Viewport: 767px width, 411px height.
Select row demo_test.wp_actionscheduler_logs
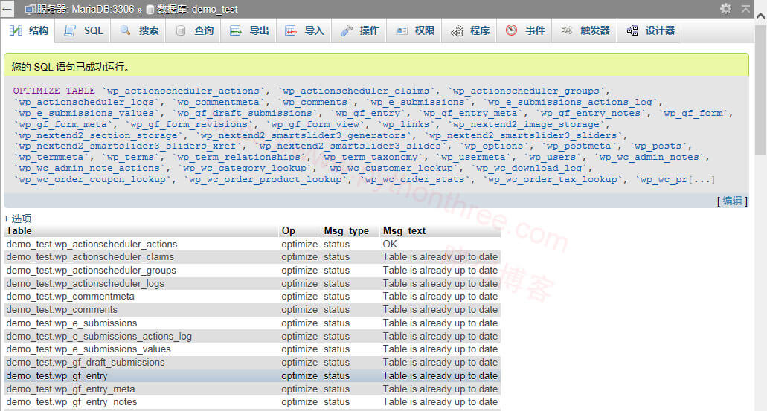click(252, 283)
